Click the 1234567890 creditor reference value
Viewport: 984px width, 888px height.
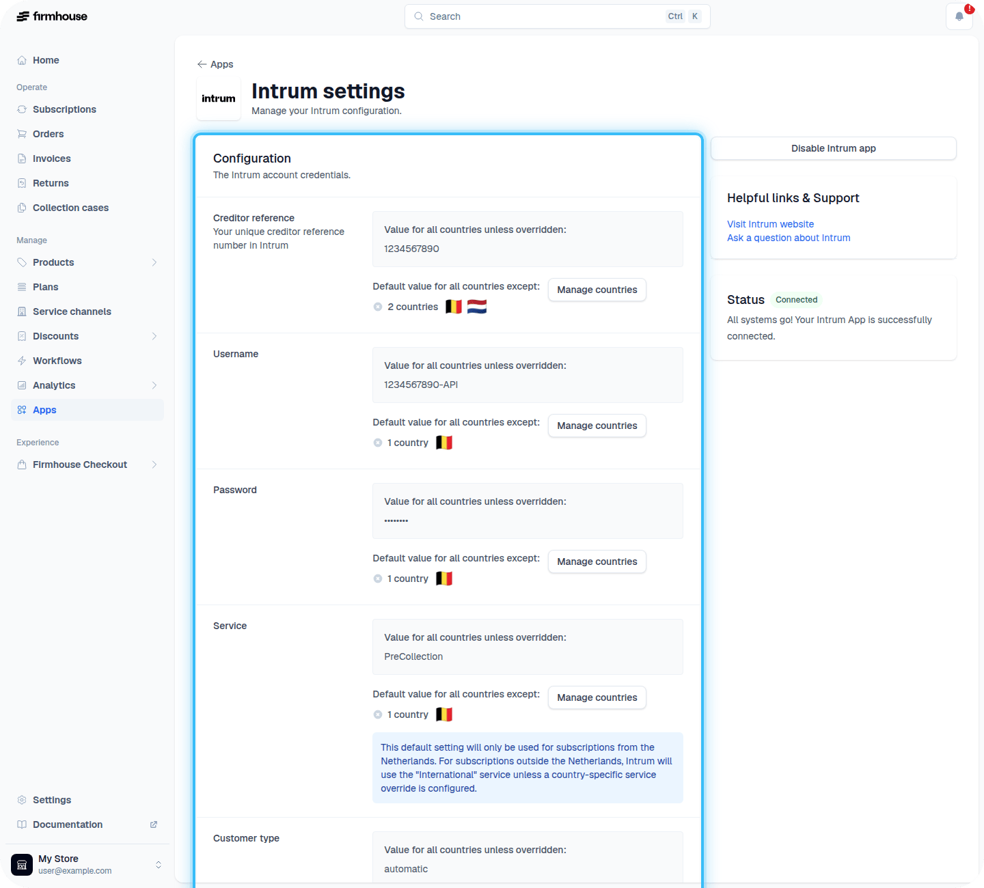pyautogui.click(x=411, y=249)
